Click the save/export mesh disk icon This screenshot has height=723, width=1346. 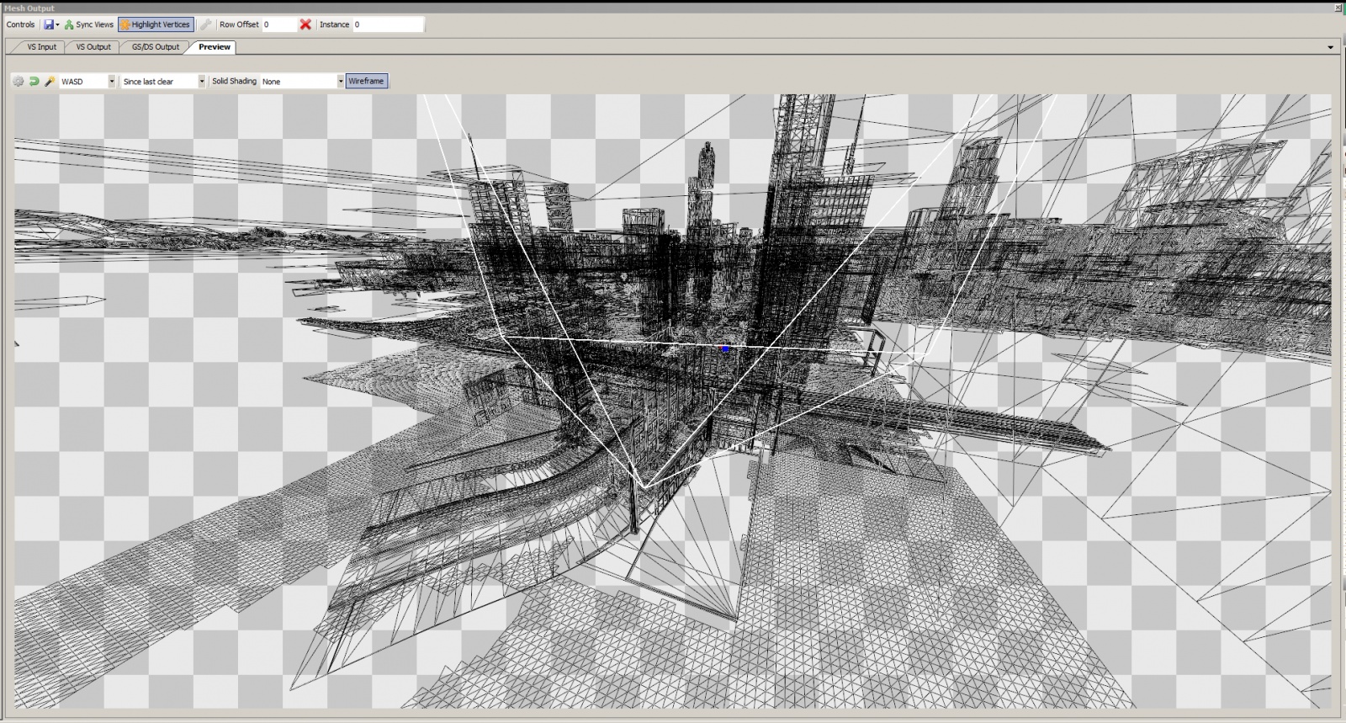point(49,24)
